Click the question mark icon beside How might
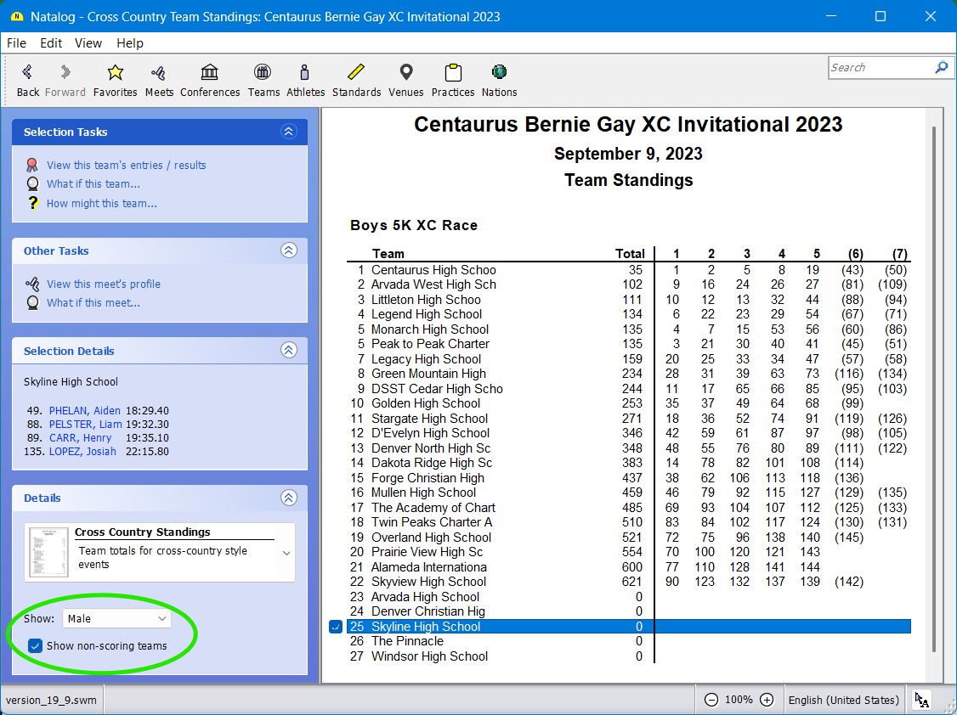 point(33,203)
